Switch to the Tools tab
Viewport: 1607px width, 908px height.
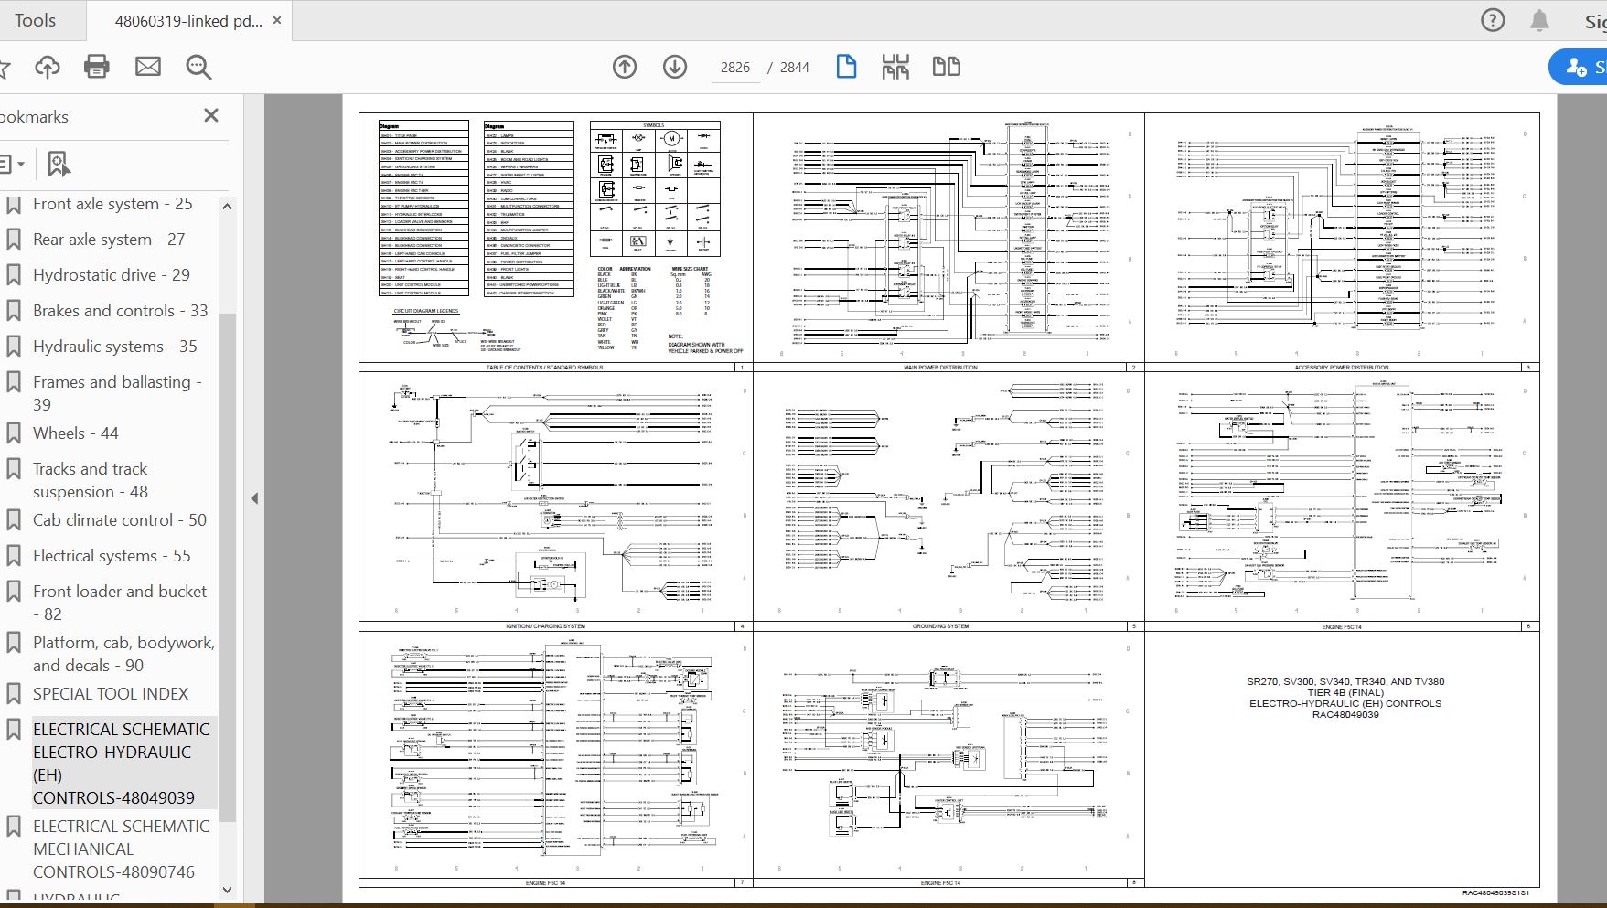[36, 20]
